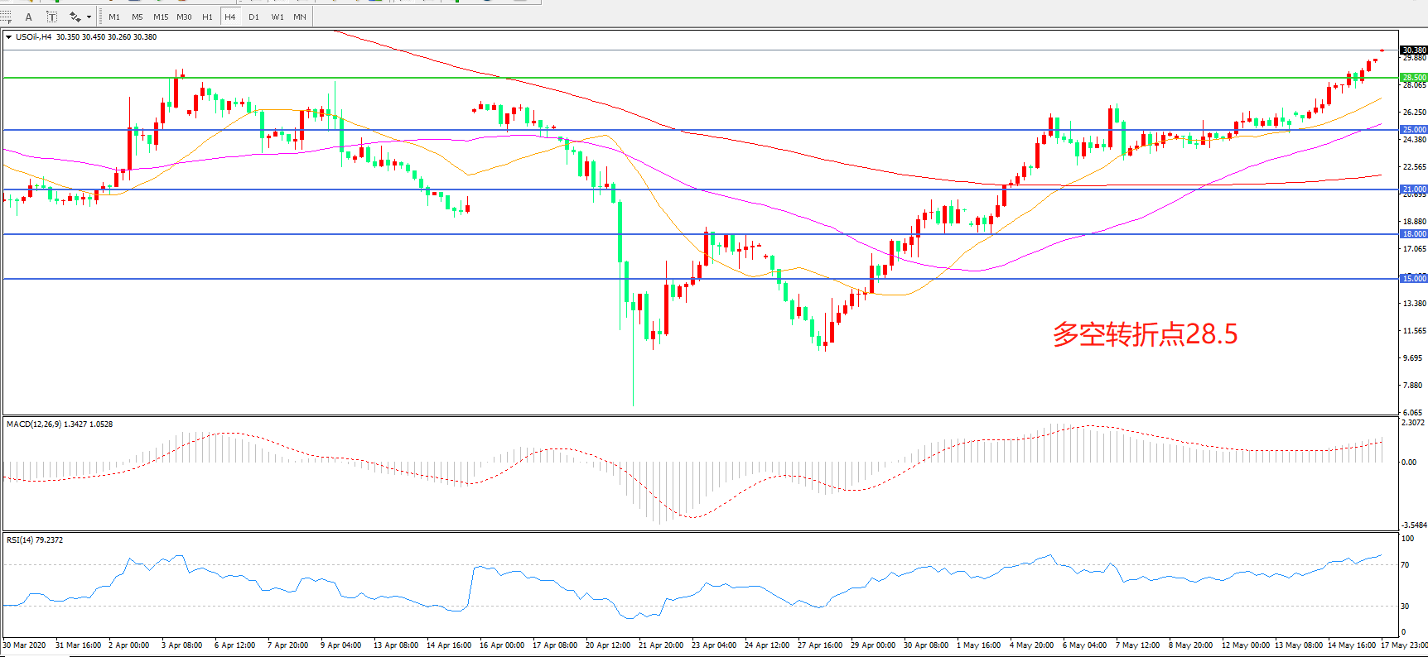Switch to M5 timeframe
This screenshot has height=657, width=1428.
pyautogui.click(x=137, y=17)
